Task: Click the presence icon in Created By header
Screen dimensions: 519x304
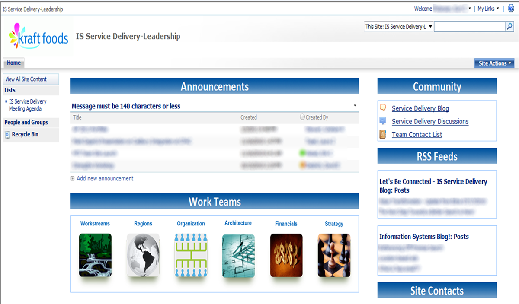Action: (x=302, y=117)
